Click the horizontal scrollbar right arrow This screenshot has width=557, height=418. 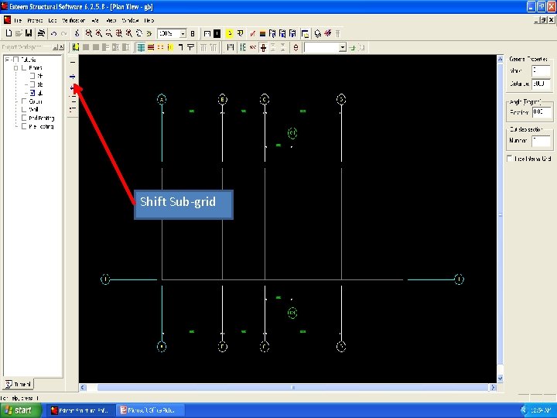[x=493, y=388]
